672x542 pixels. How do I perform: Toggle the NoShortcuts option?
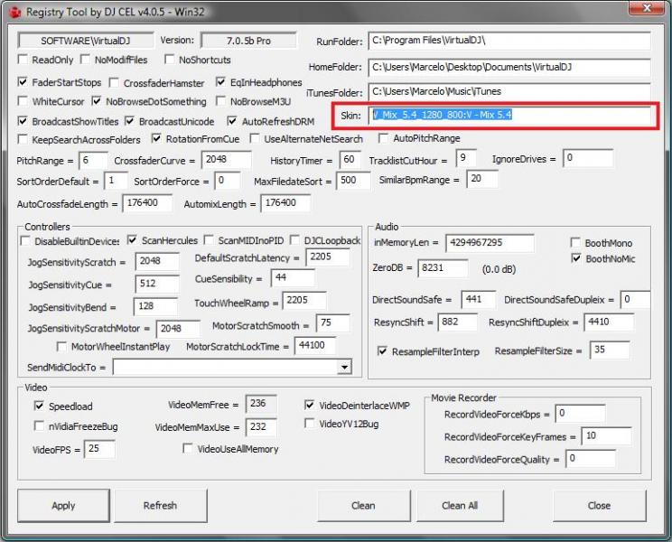[x=169, y=59]
